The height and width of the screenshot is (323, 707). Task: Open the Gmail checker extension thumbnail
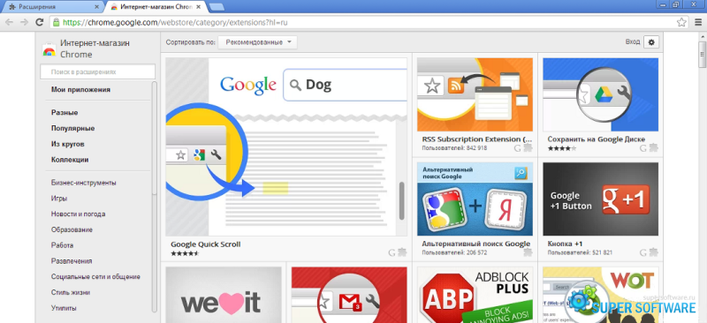point(349,295)
